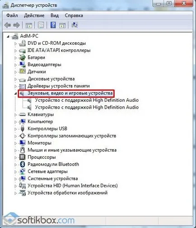Select Звуковые, видео и игровые устройства category

[x=70, y=93]
